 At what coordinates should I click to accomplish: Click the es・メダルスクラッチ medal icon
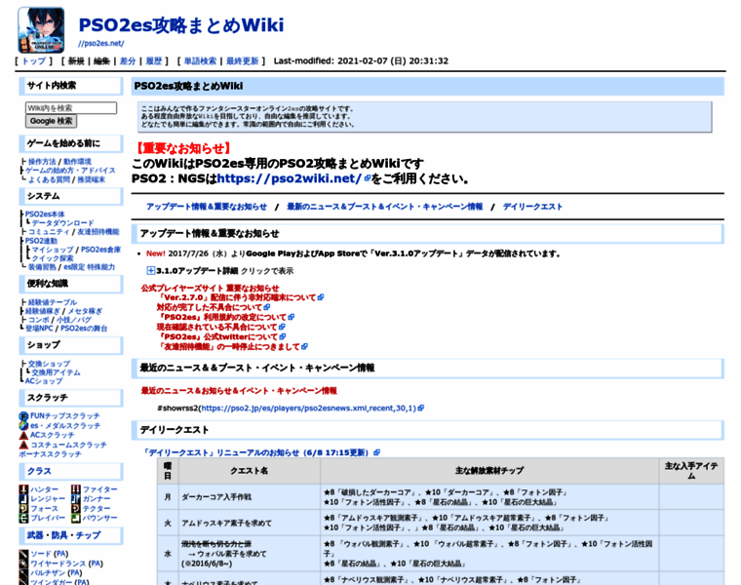[23, 426]
